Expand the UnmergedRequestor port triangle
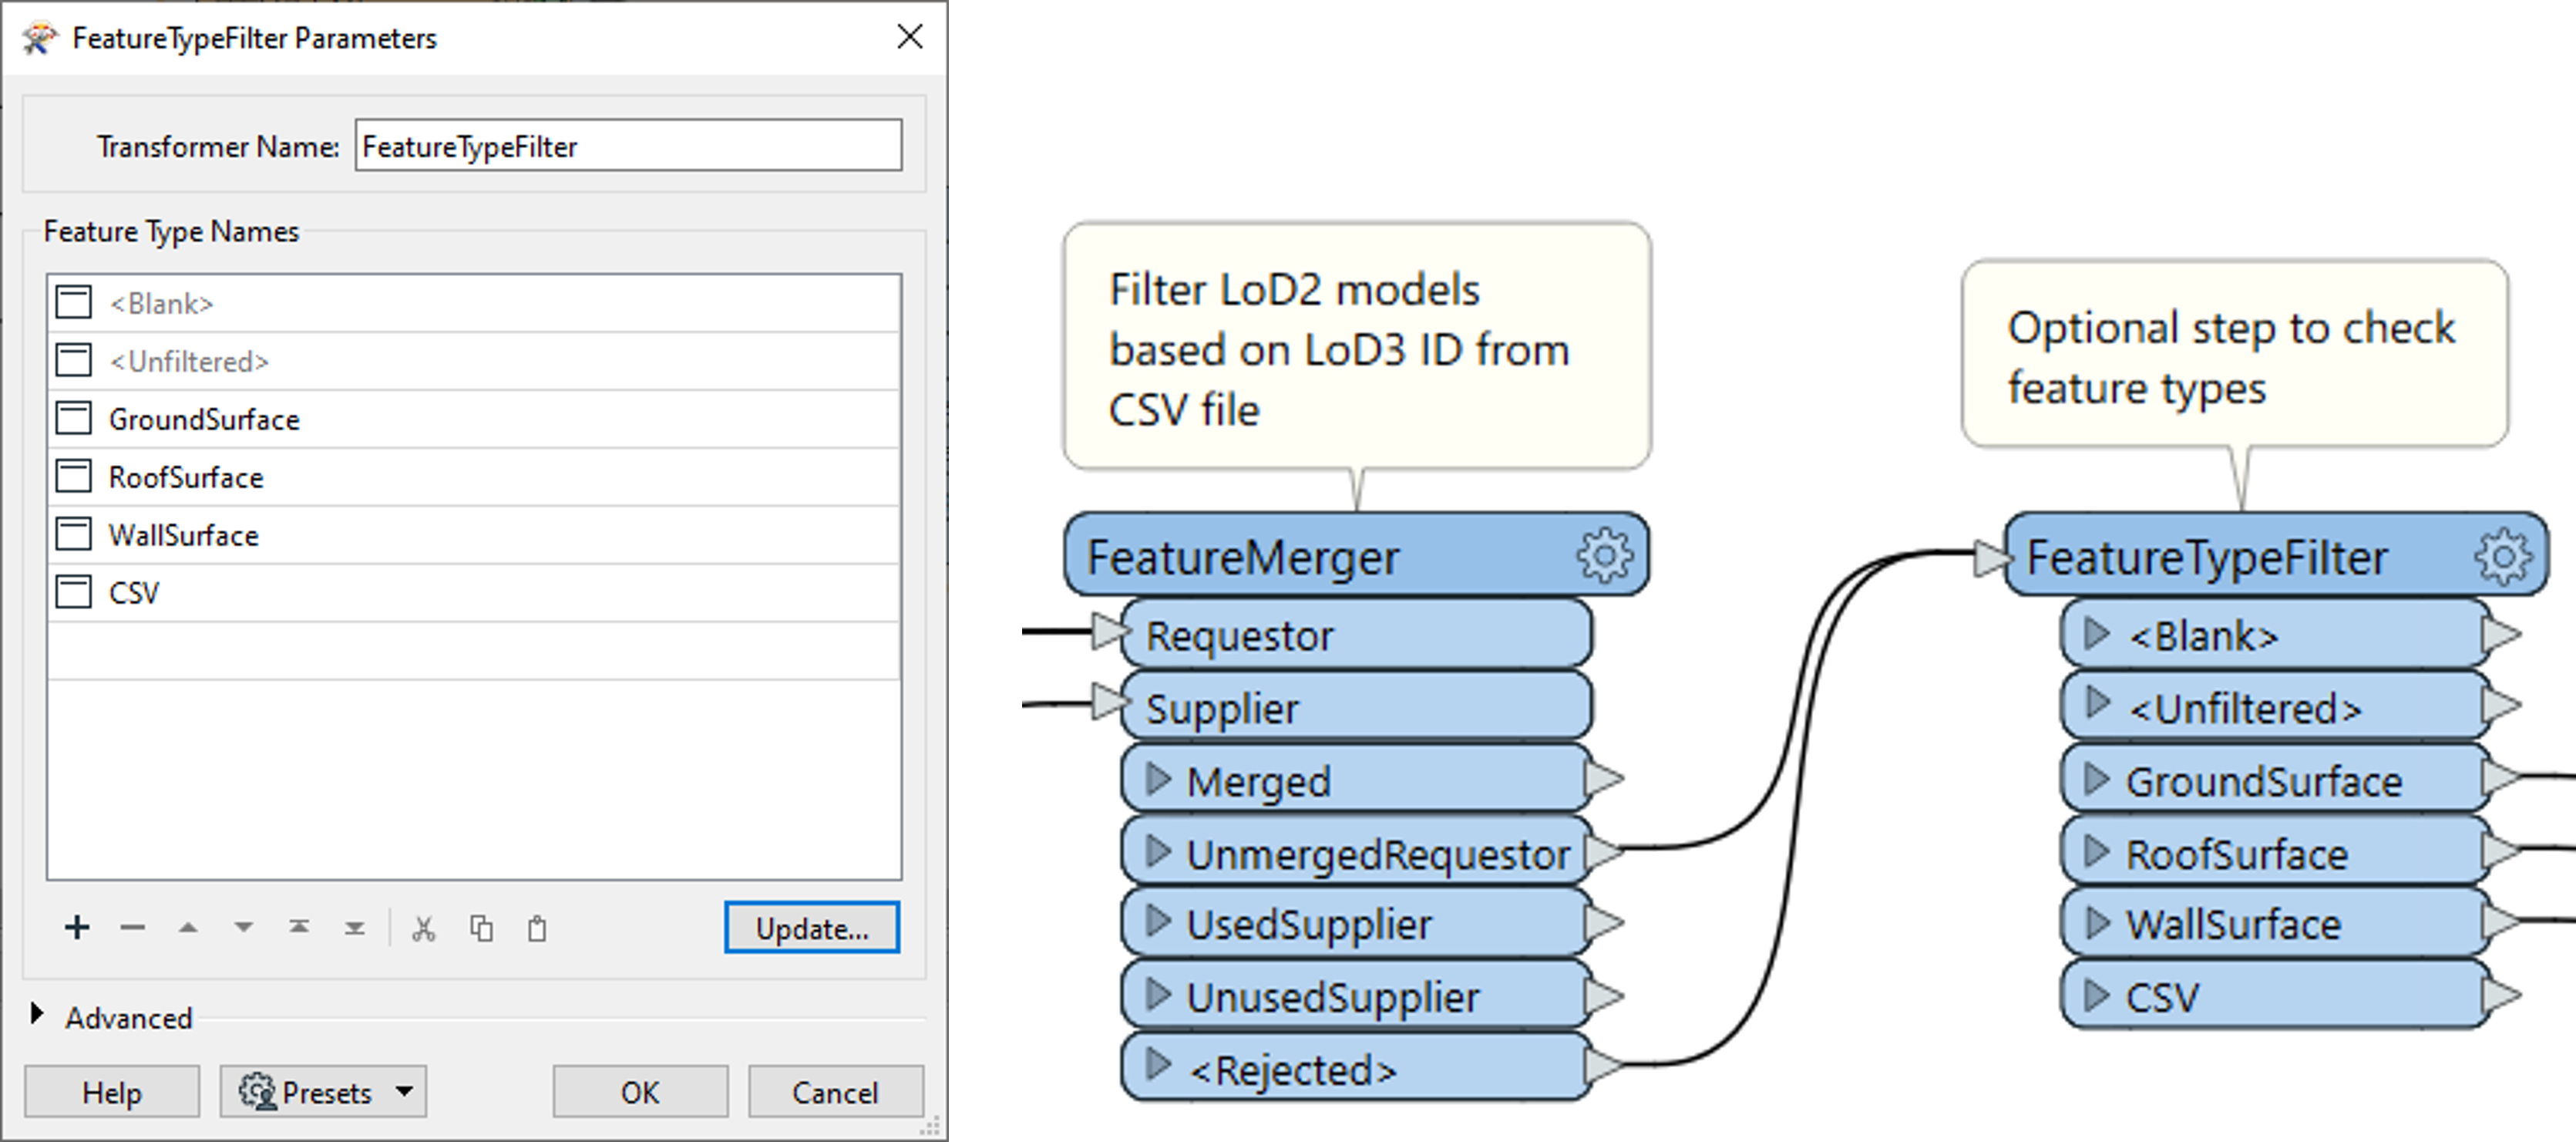 pos(1157,851)
